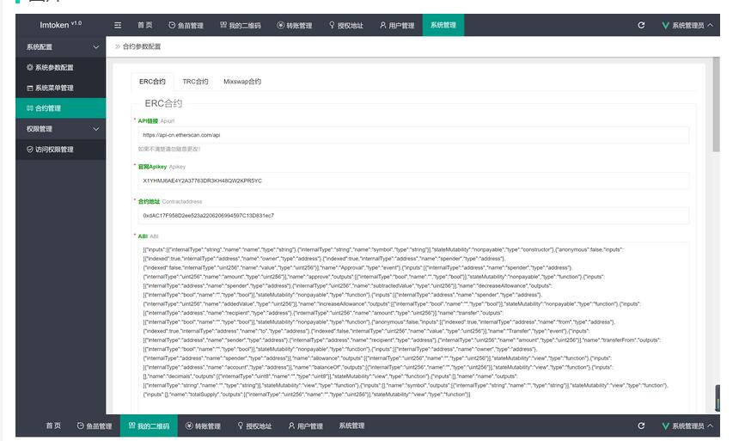The image size is (733, 441).
Task: Open 系统参数配置 in the left sidebar
Action: pyautogui.click(x=53, y=67)
